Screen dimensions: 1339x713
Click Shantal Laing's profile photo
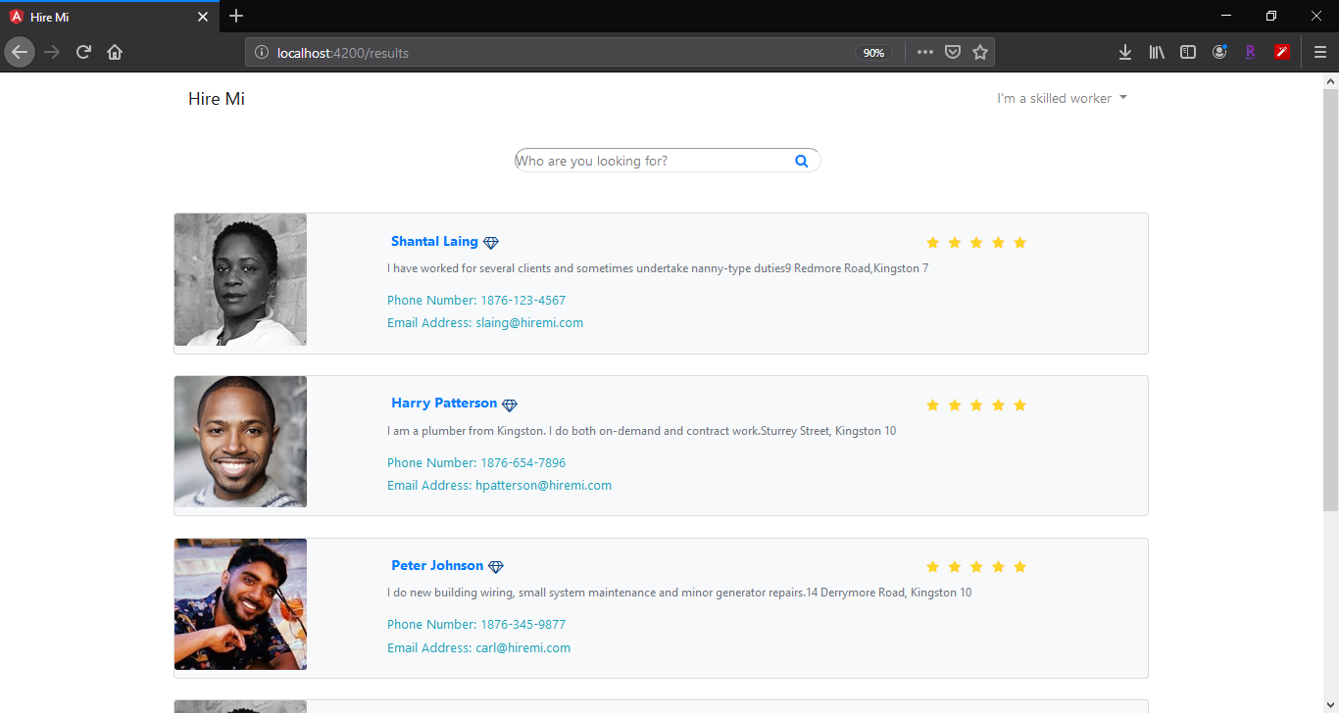pyautogui.click(x=240, y=279)
